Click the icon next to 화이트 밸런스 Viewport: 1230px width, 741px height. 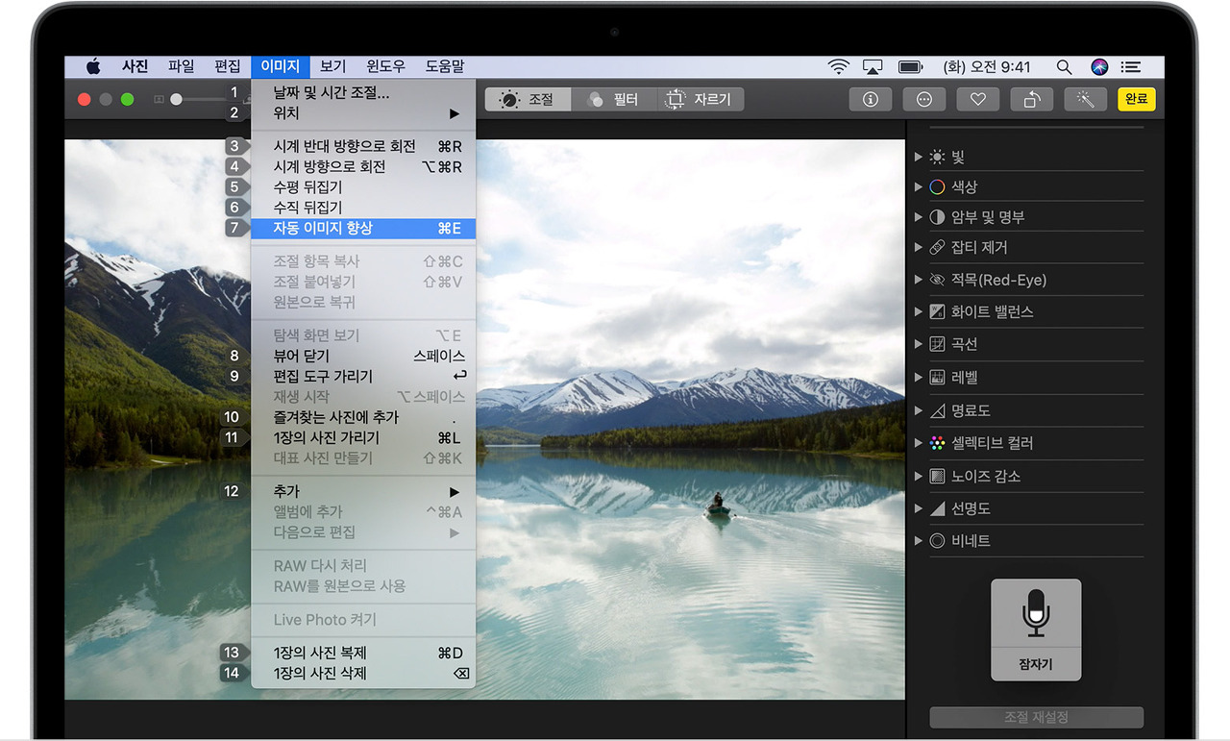pyautogui.click(x=937, y=311)
